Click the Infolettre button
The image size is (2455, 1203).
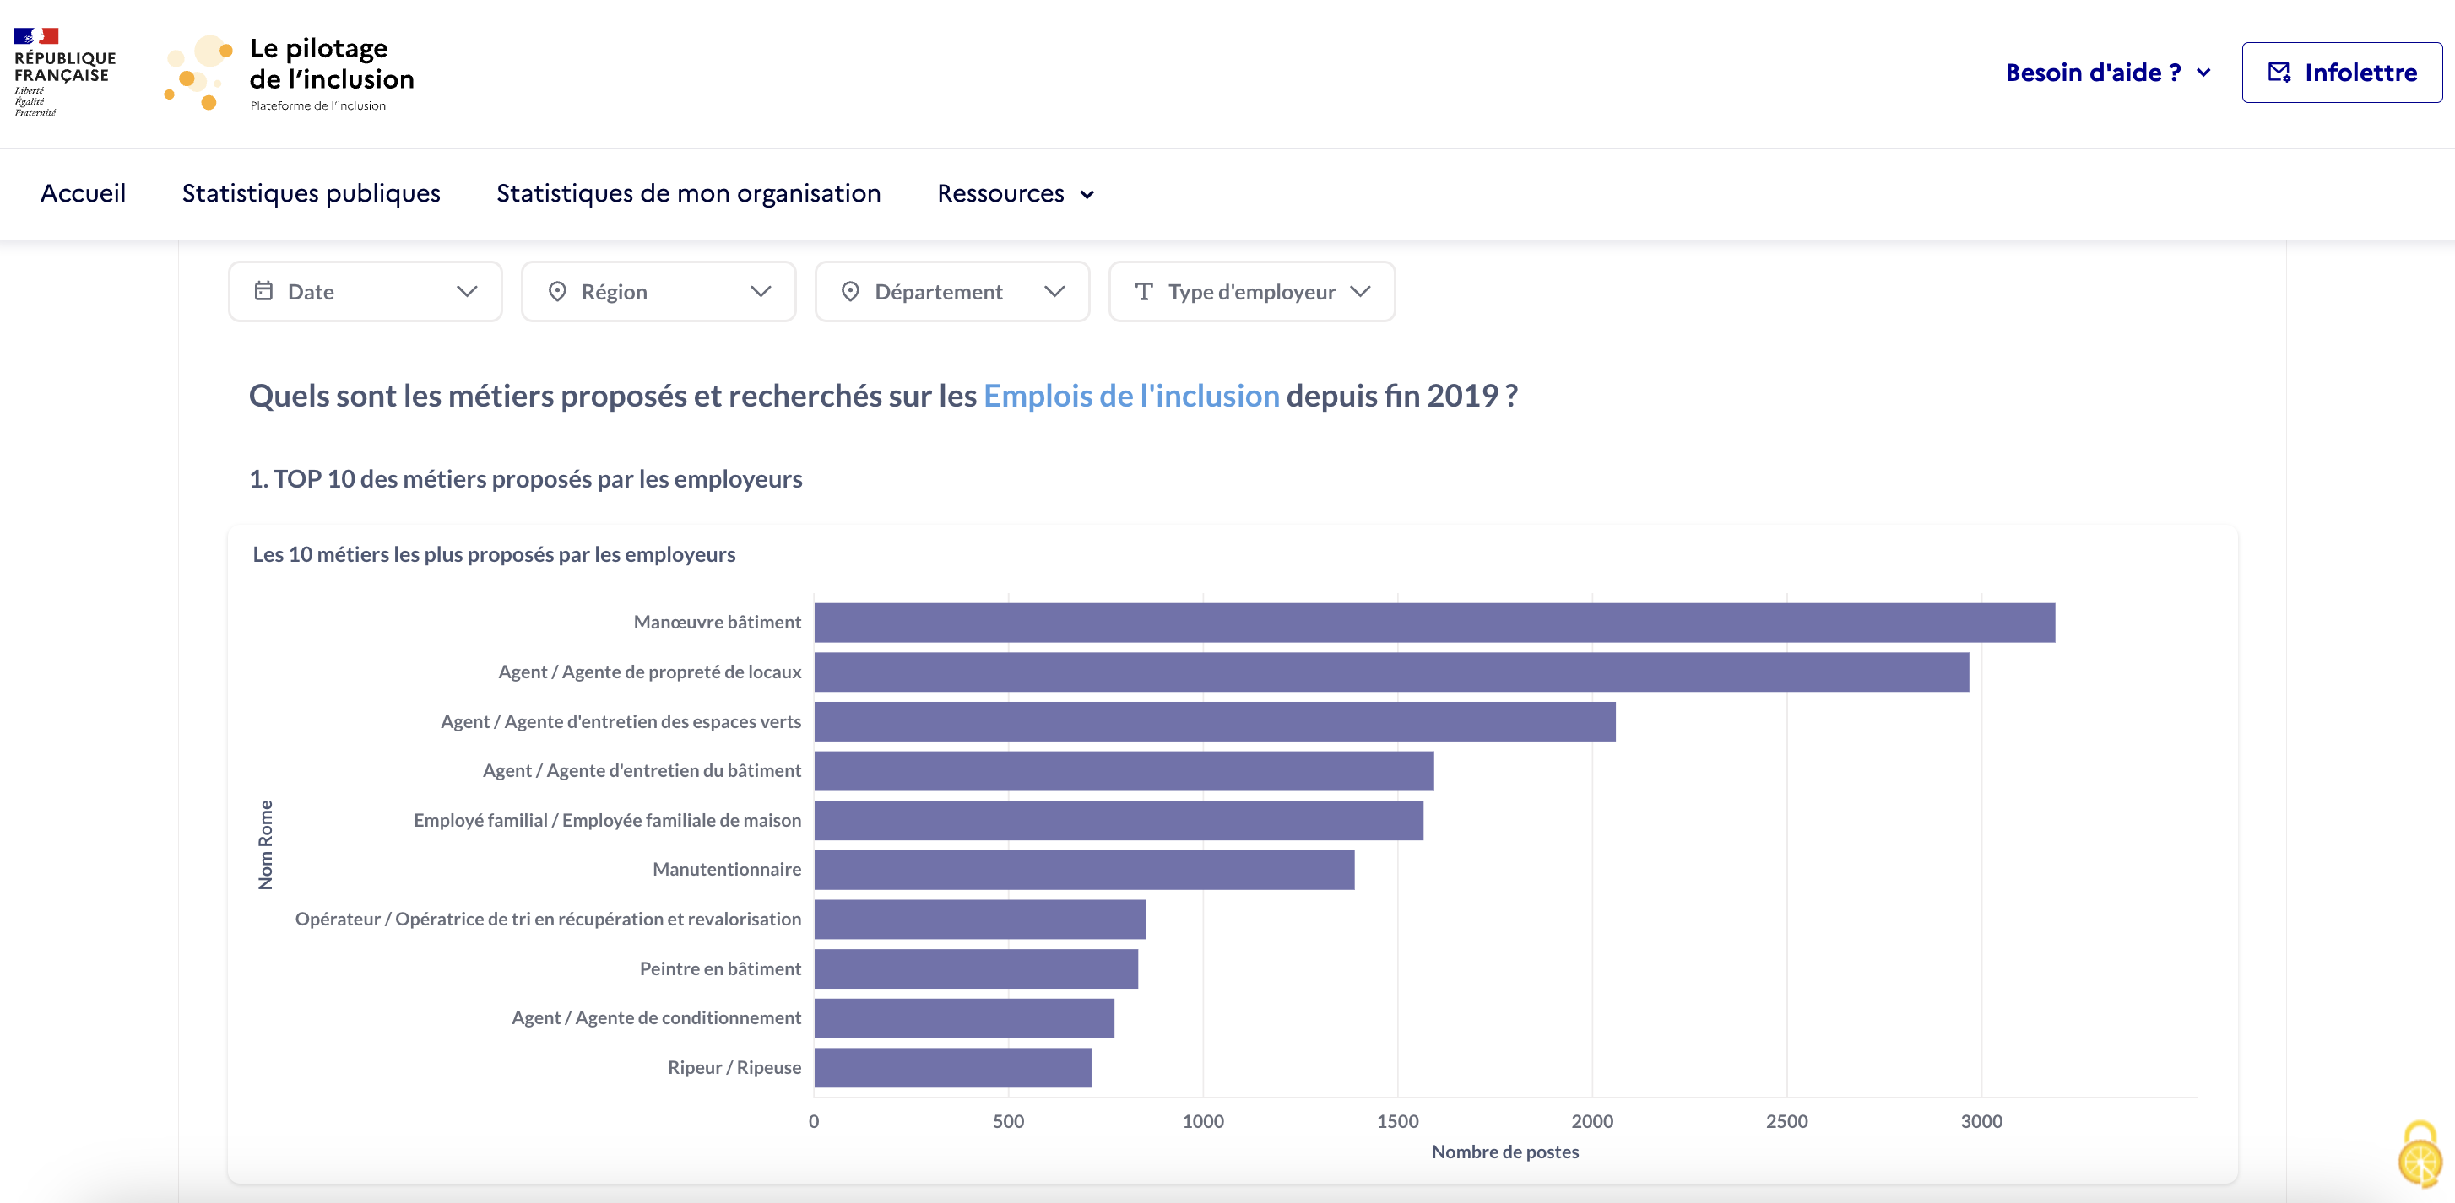pos(2342,73)
